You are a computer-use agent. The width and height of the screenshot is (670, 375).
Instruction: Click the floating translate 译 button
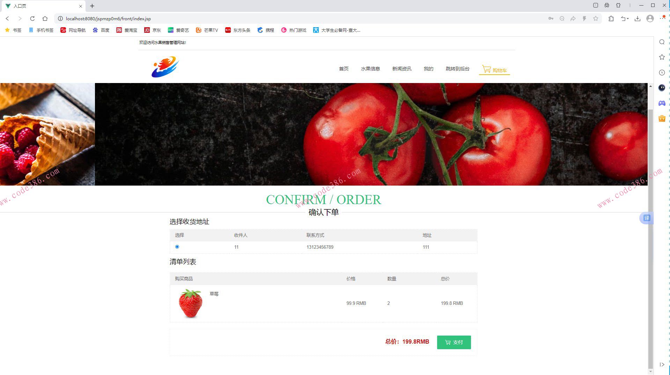(x=646, y=218)
